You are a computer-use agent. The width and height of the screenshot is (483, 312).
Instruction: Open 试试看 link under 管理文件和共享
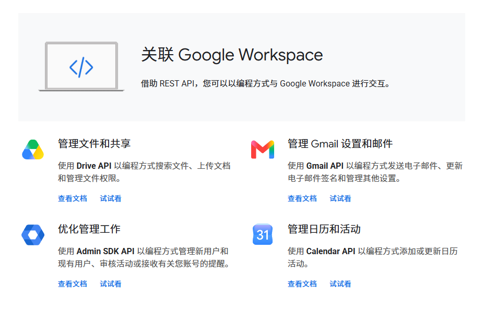point(111,198)
